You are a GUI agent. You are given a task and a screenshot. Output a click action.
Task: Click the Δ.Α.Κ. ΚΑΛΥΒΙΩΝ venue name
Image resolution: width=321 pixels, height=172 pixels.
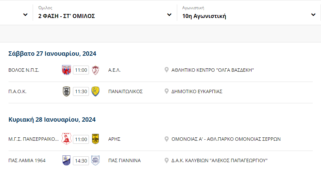coord(219,160)
